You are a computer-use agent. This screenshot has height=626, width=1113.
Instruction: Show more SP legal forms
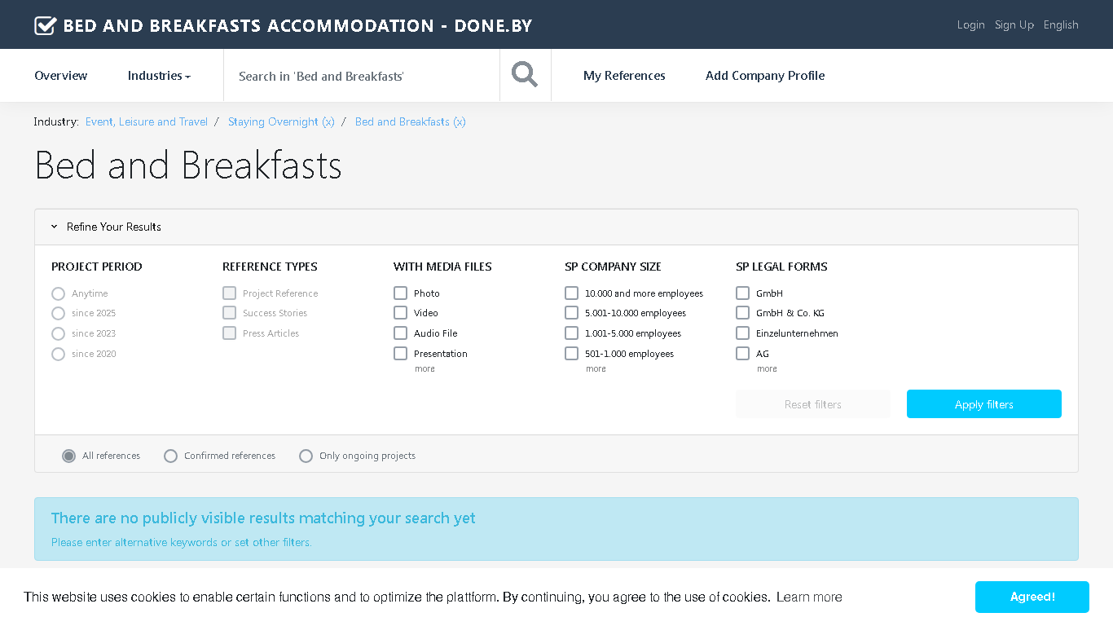pos(767,369)
